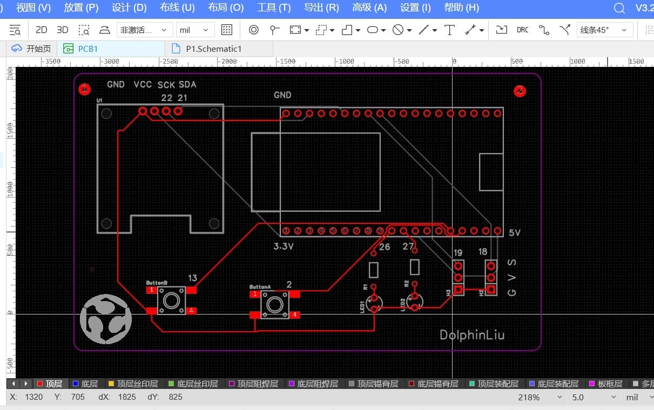Open the search icon in title bar
This screenshot has width=654, height=410.
[619, 8]
